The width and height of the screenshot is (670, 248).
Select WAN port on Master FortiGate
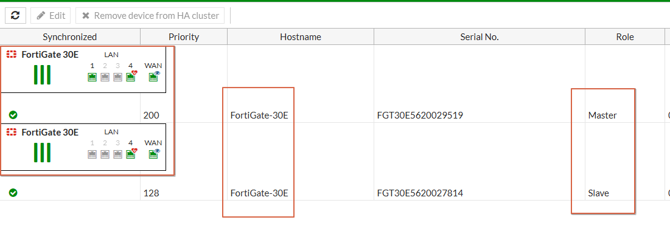[x=153, y=77]
